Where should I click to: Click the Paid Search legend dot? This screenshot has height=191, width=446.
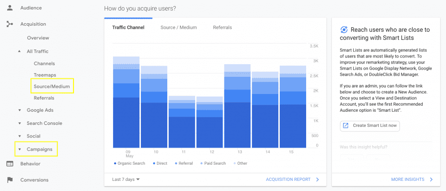click(201, 164)
